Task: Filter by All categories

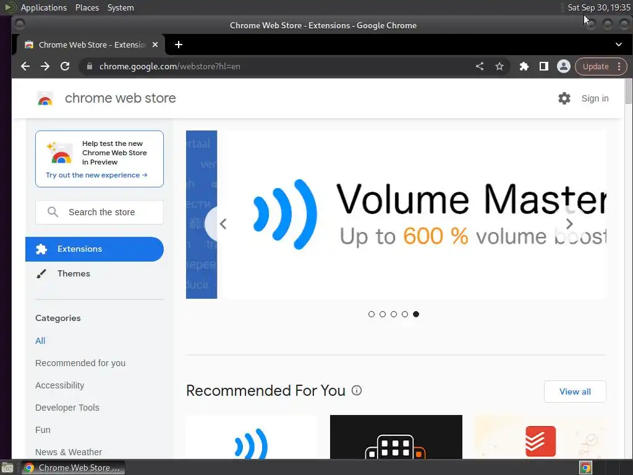Action: (x=40, y=341)
